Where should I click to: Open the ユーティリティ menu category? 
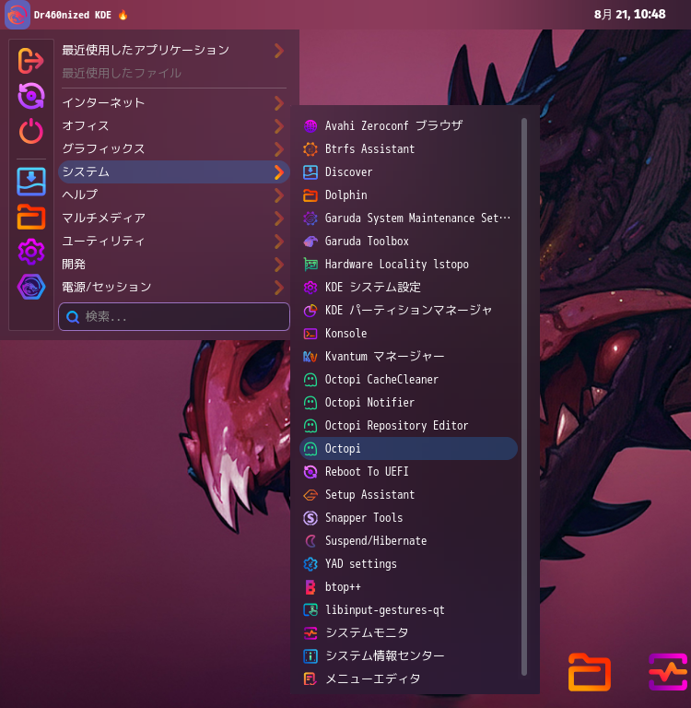pos(174,242)
